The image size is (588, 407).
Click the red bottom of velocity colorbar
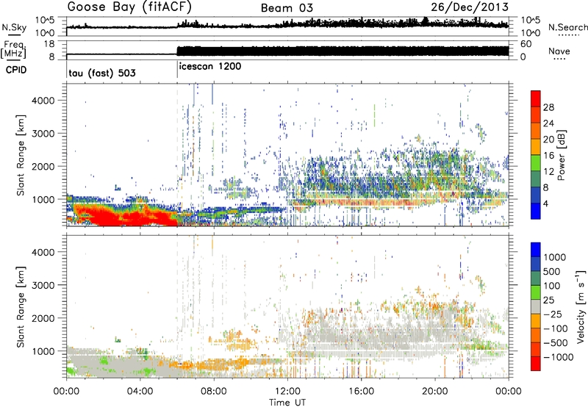(536, 364)
